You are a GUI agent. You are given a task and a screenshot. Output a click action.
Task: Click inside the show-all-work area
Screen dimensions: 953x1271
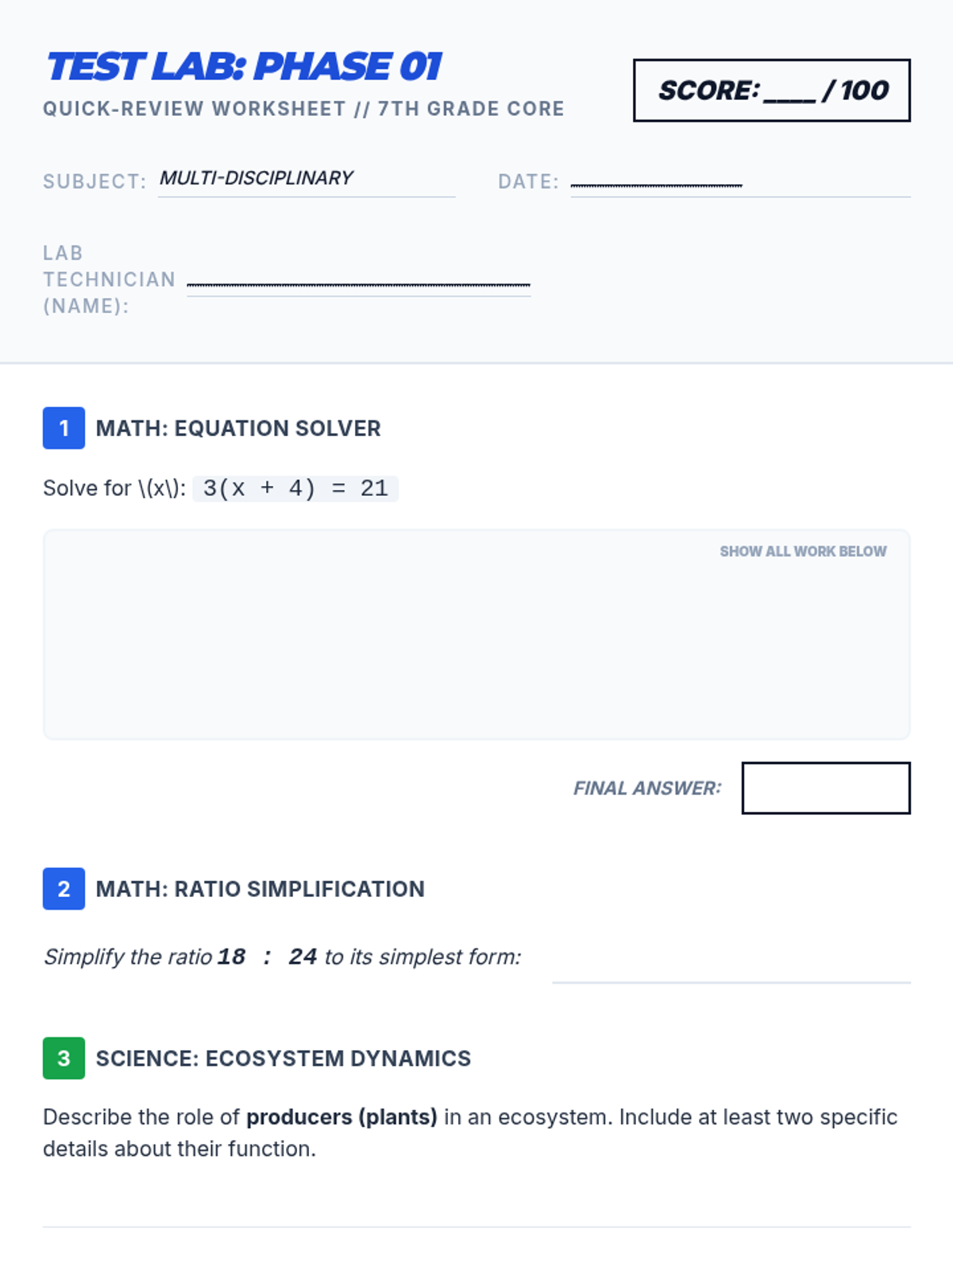point(476,635)
